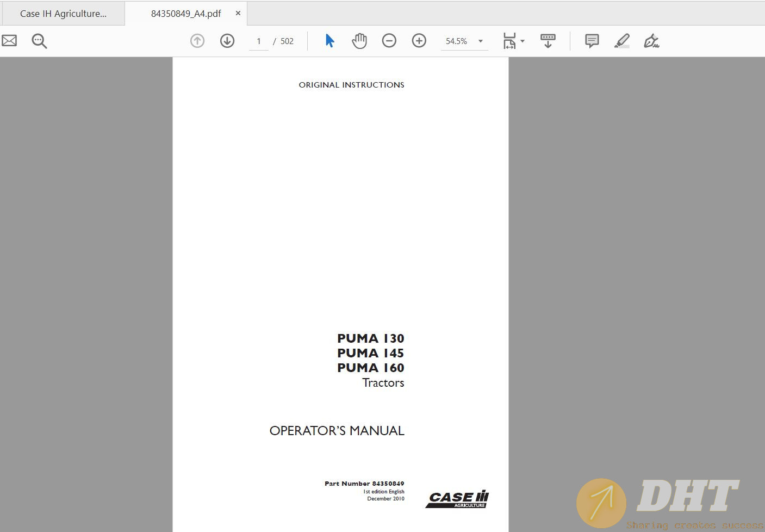Expand page fit options arrow

[x=523, y=41]
